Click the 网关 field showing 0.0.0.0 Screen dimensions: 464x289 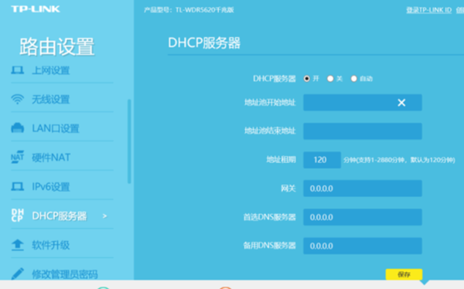coord(363,189)
